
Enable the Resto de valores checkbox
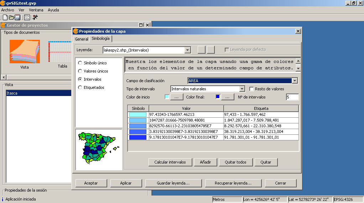pos(251,89)
